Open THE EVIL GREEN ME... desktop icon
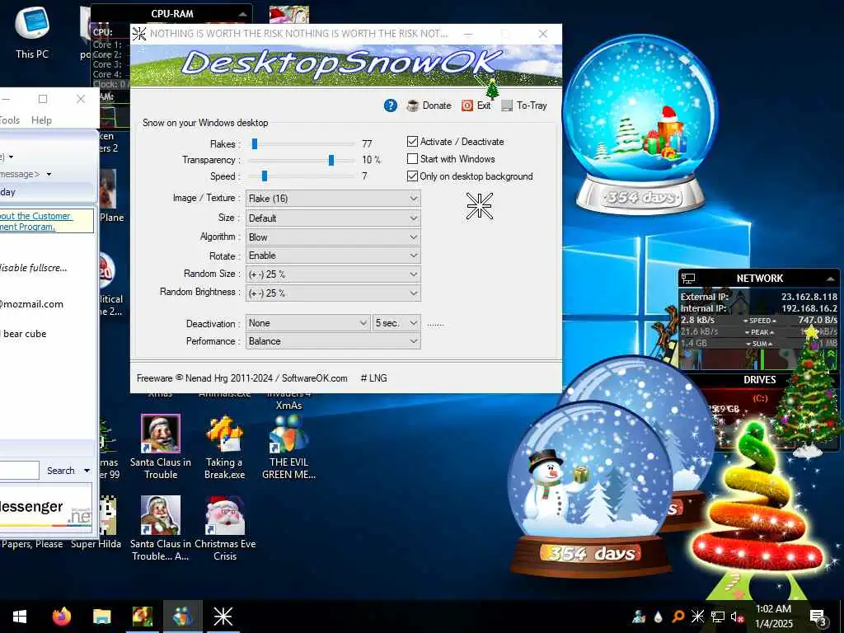The image size is (844, 633). 288,447
